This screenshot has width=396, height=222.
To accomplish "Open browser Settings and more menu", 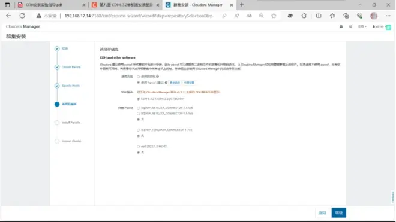I will [388, 16].
